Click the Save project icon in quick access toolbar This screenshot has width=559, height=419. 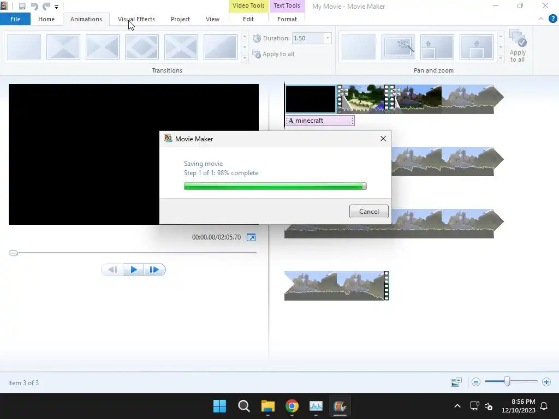coord(22,7)
